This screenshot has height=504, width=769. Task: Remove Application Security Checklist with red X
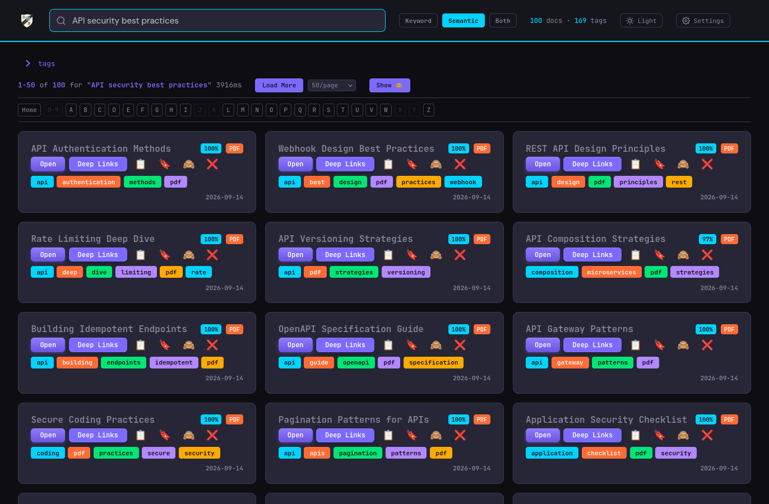tap(707, 435)
